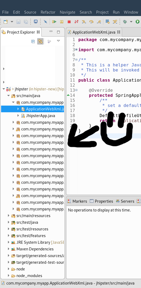
Task: Open dropdown arrow beside Debug icon
Action: [131, 22]
